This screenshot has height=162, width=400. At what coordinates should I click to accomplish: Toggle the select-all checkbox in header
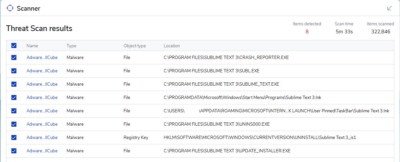pyautogui.click(x=14, y=46)
